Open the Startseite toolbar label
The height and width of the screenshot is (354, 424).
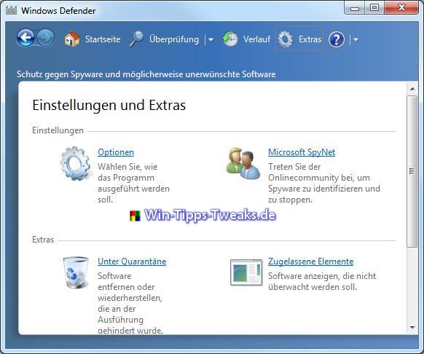(x=103, y=39)
